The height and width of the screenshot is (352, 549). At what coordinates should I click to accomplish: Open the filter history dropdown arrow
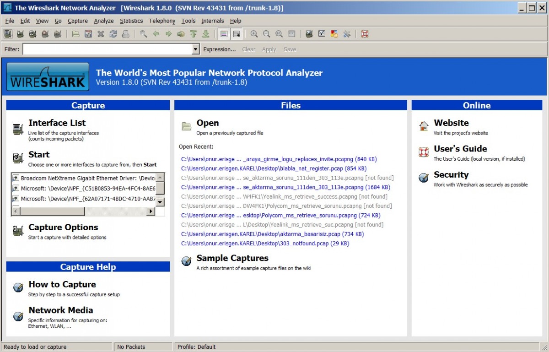[196, 49]
